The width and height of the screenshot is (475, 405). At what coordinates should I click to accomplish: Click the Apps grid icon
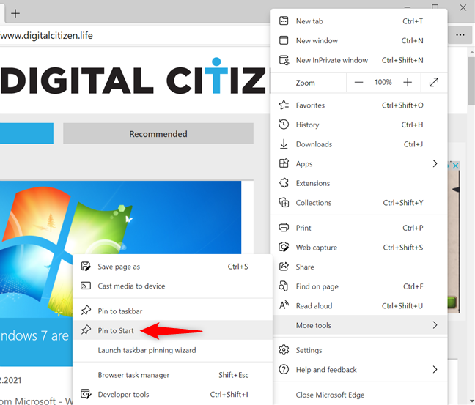[x=284, y=163]
